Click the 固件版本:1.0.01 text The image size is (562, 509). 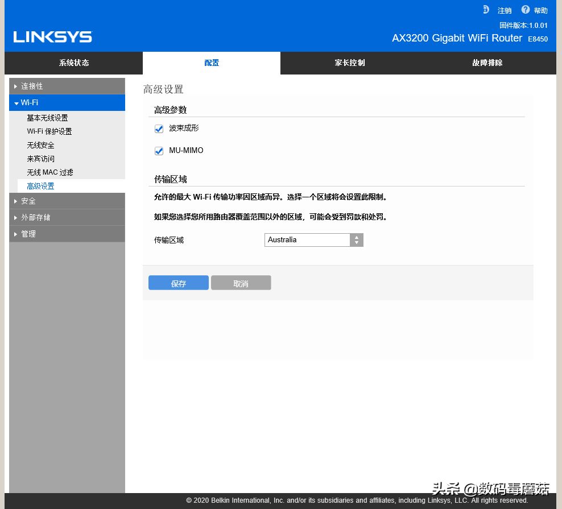click(x=523, y=26)
